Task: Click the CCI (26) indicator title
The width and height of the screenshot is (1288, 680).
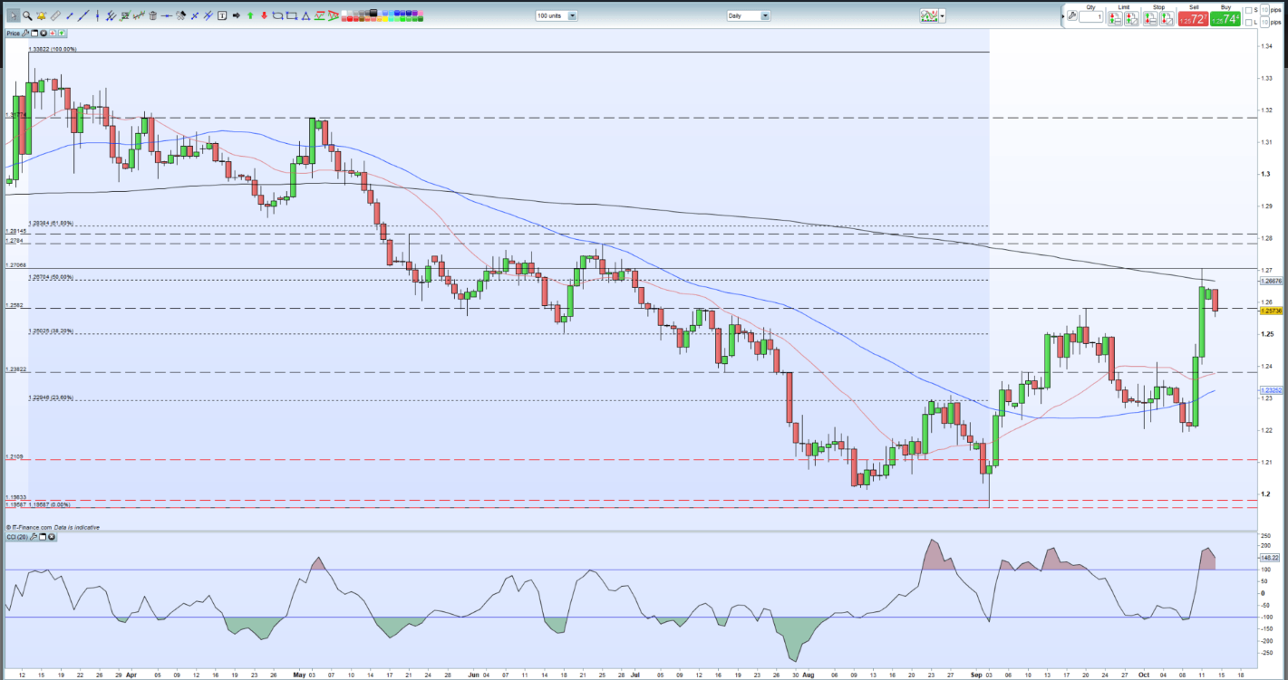Action: [x=15, y=537]
